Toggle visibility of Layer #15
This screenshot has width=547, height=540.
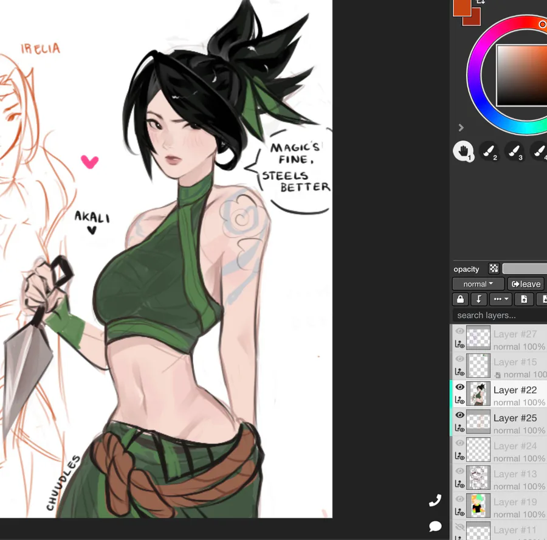[460, 359]
